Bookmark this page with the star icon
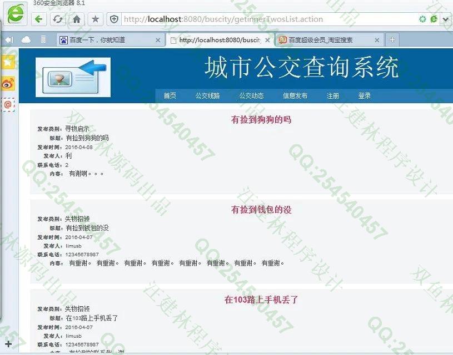Image resolution: width=453 pixels, height=355 pixels. click(95, 19)
